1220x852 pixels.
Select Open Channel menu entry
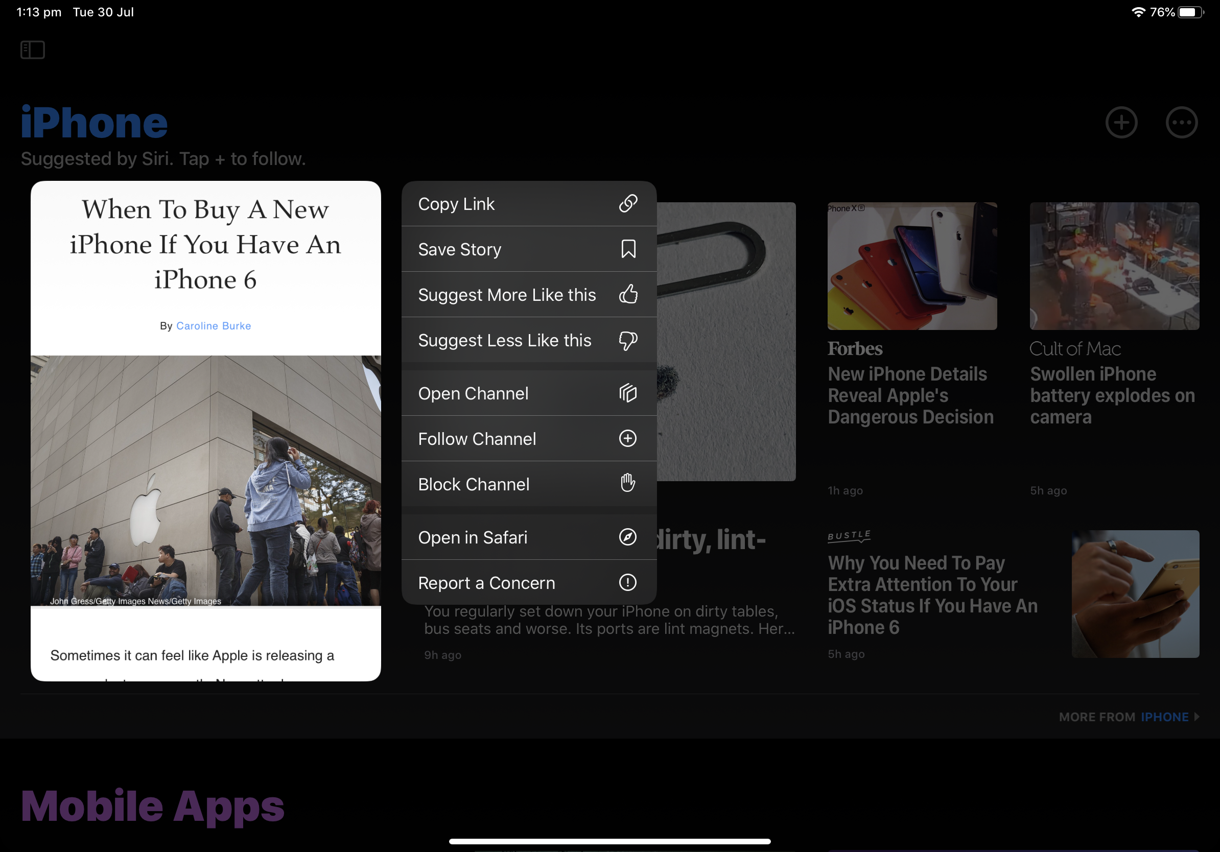click(x=529, y=393)
